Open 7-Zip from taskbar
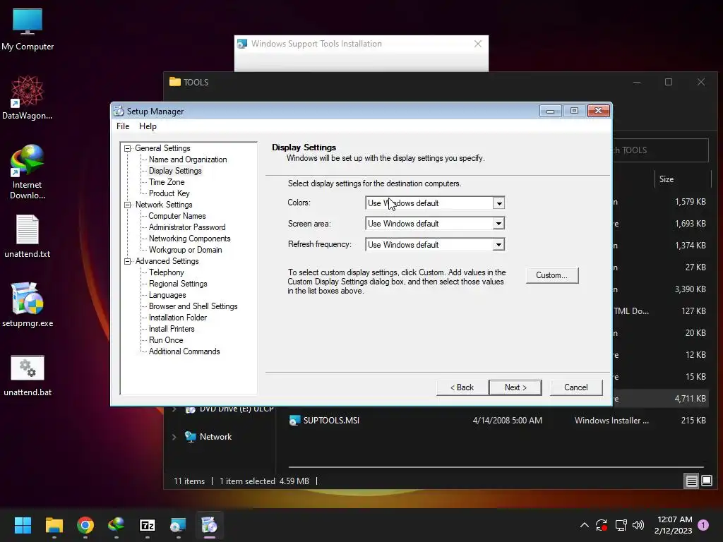Viewport: 723px width, 542px height. (147, 525)
